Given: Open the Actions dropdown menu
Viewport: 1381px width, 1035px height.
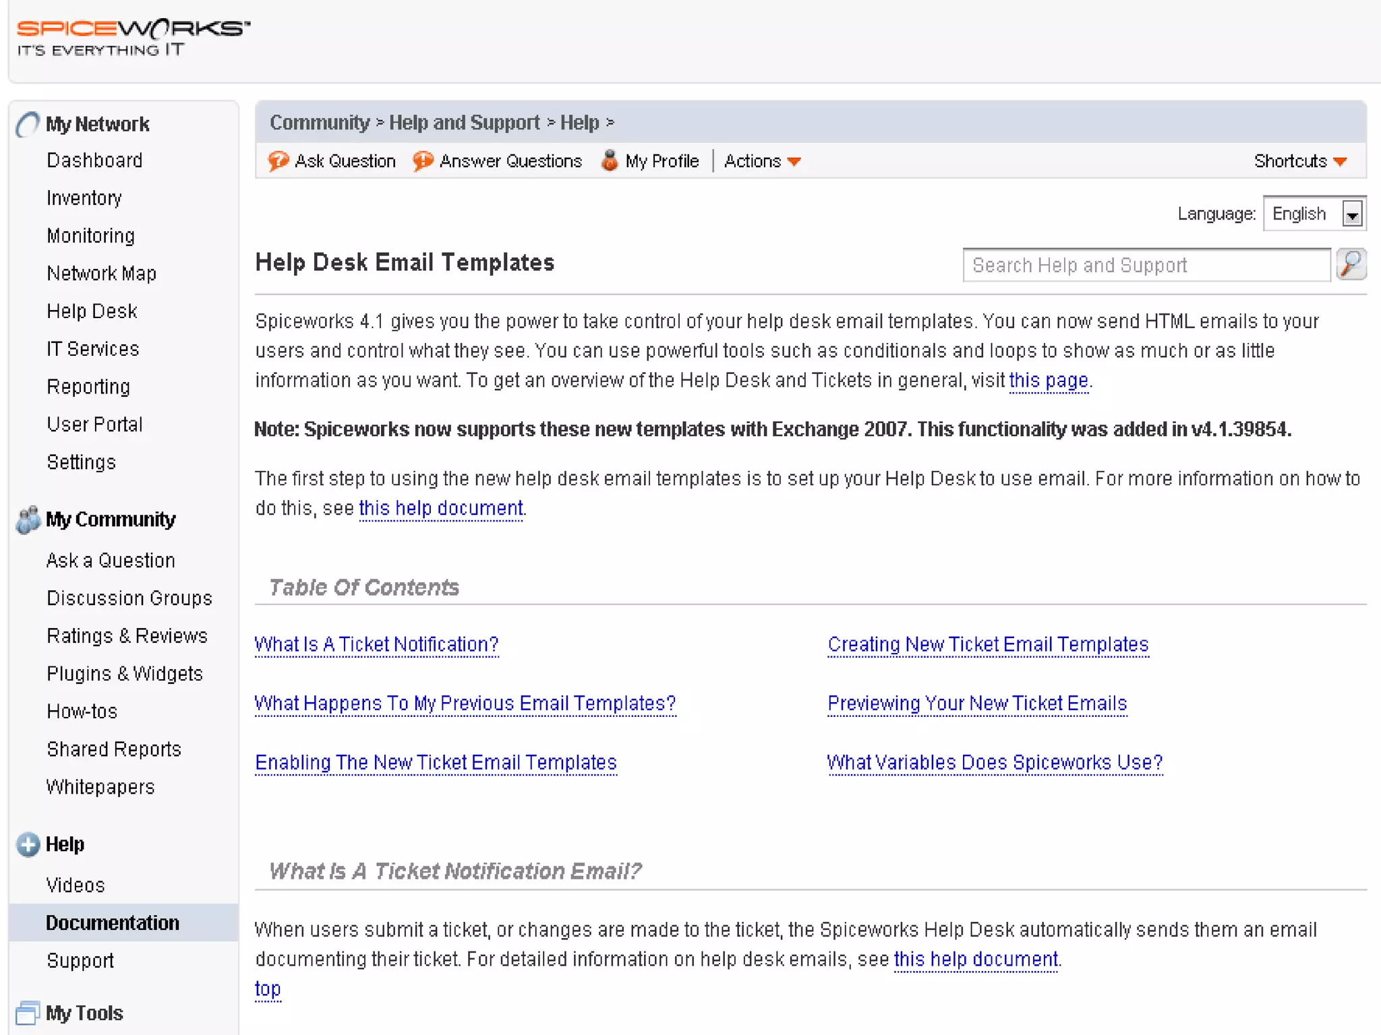Looking at the screenshot, I should point(762,161).
